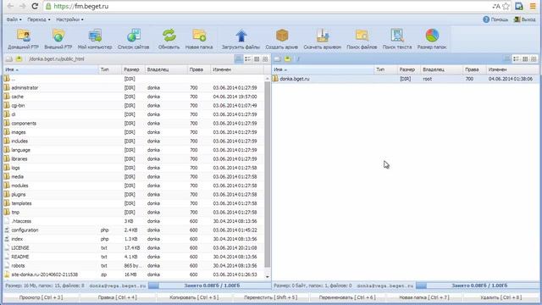Open the Внешний FTP toolbar icon
This screenshot has height=305, width=542.
58,36
